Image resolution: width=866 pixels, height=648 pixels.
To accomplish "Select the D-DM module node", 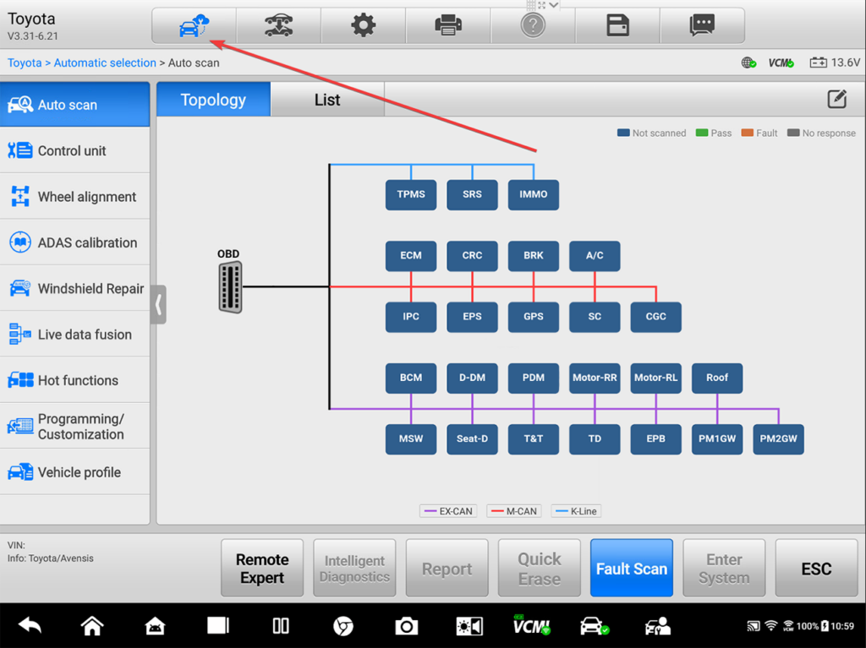I will 472,378.
